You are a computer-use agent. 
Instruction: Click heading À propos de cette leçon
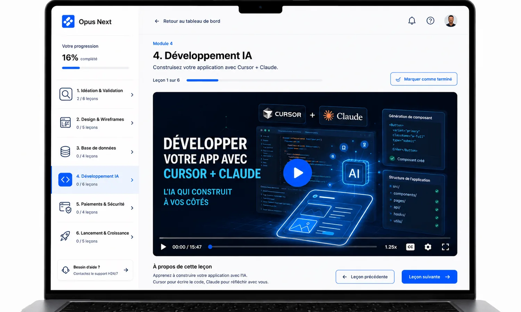[x=182, y=267]
